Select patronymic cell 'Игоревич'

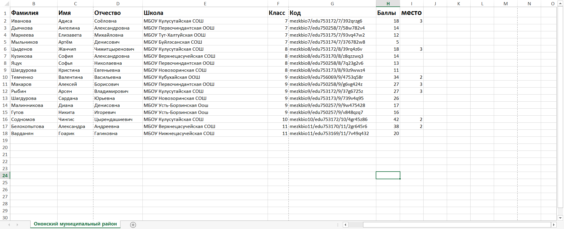pyautogui.click(x=118, y=112)
